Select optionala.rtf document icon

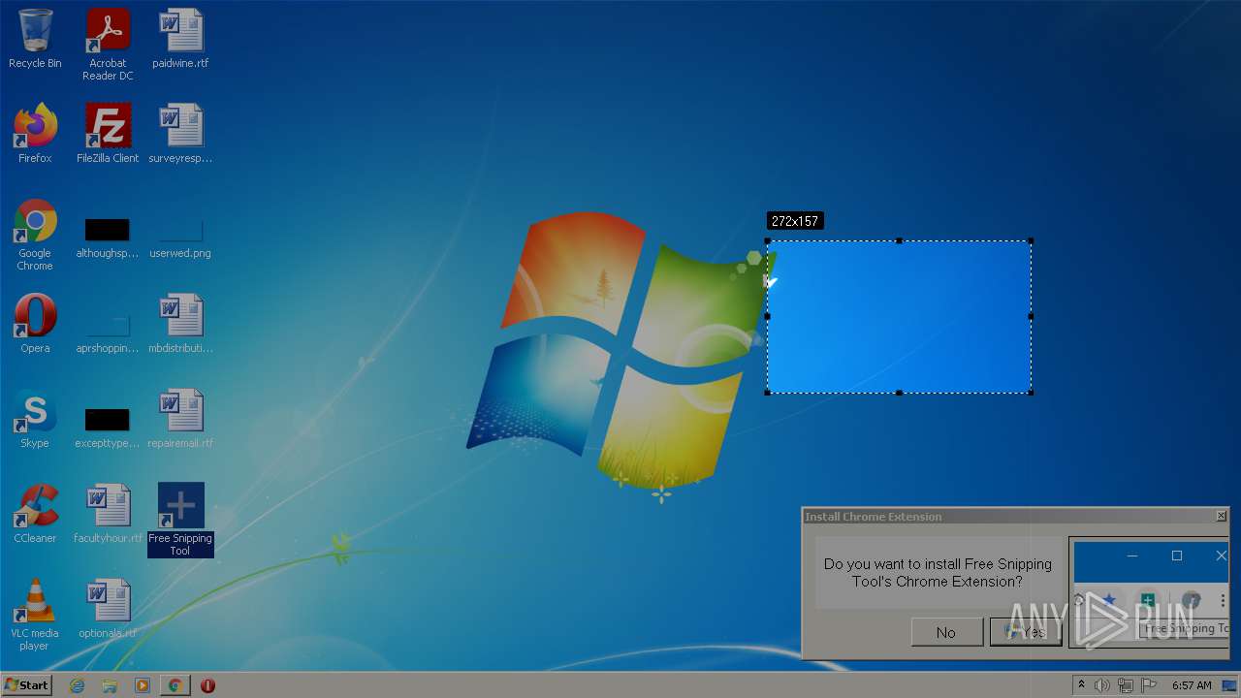tap(108, 609)
